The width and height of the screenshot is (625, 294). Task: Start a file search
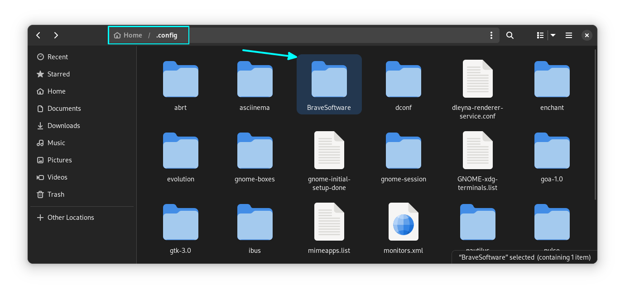(x=510, y=35)
